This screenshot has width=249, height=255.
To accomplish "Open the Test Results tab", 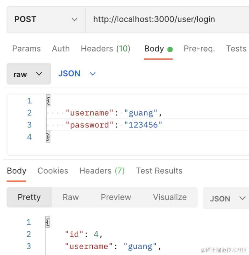I will pos(159,171).
